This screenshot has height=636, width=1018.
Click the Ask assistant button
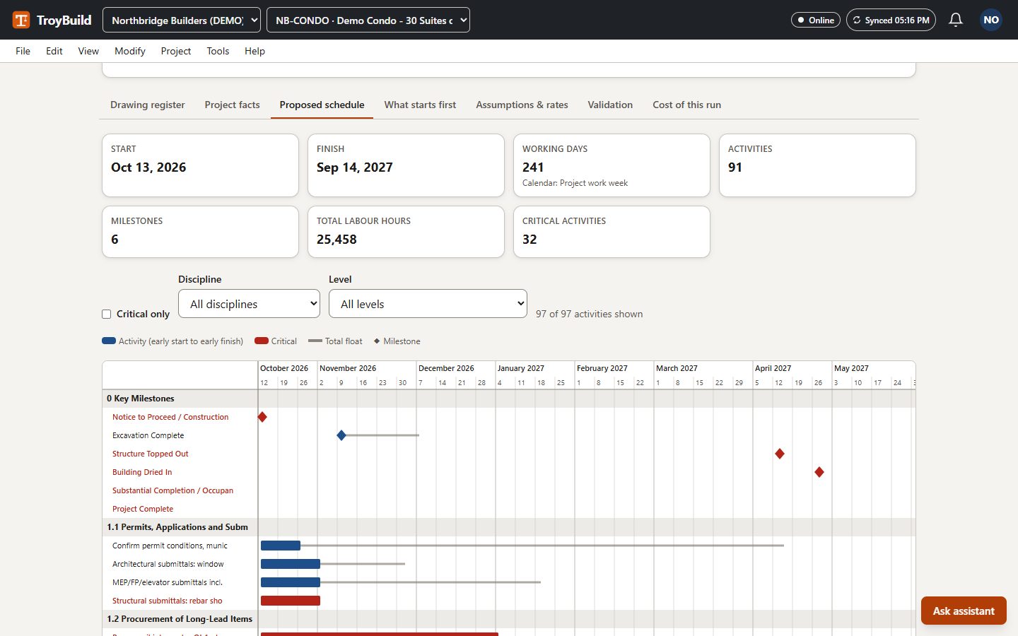964,611
